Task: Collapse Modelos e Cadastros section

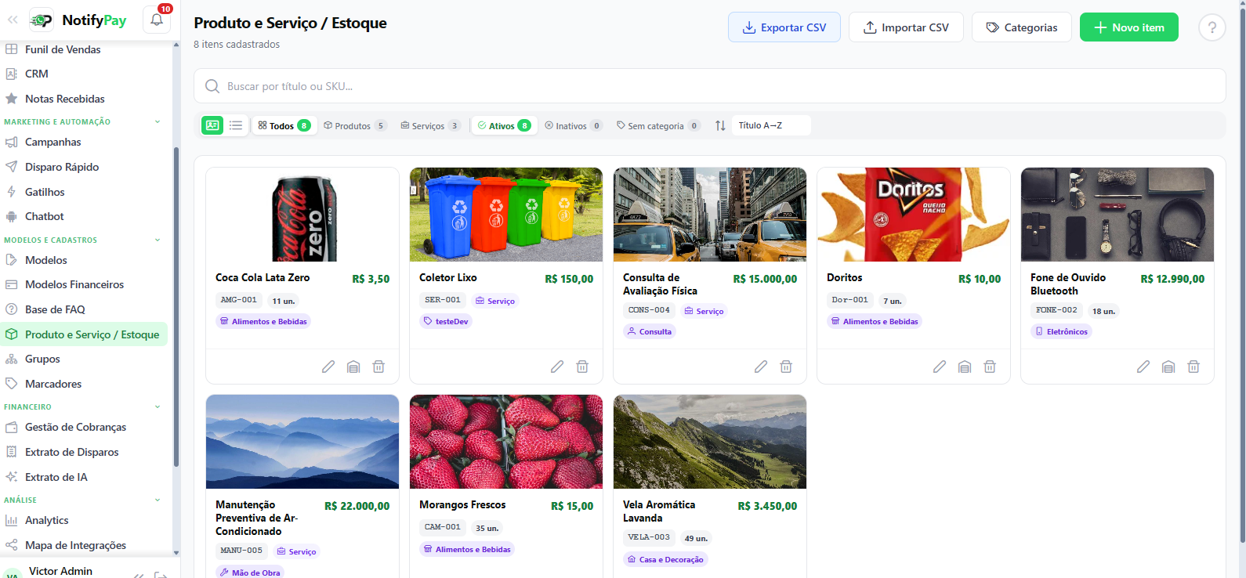Action: pyautogui.click(x=158, y=240)
